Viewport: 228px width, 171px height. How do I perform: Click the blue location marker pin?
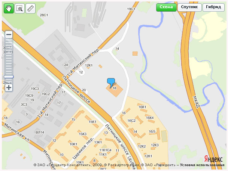point(111,83)
